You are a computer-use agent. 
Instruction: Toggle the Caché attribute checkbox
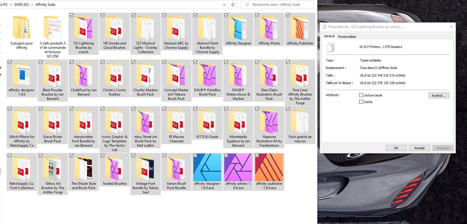coord(361,102)
